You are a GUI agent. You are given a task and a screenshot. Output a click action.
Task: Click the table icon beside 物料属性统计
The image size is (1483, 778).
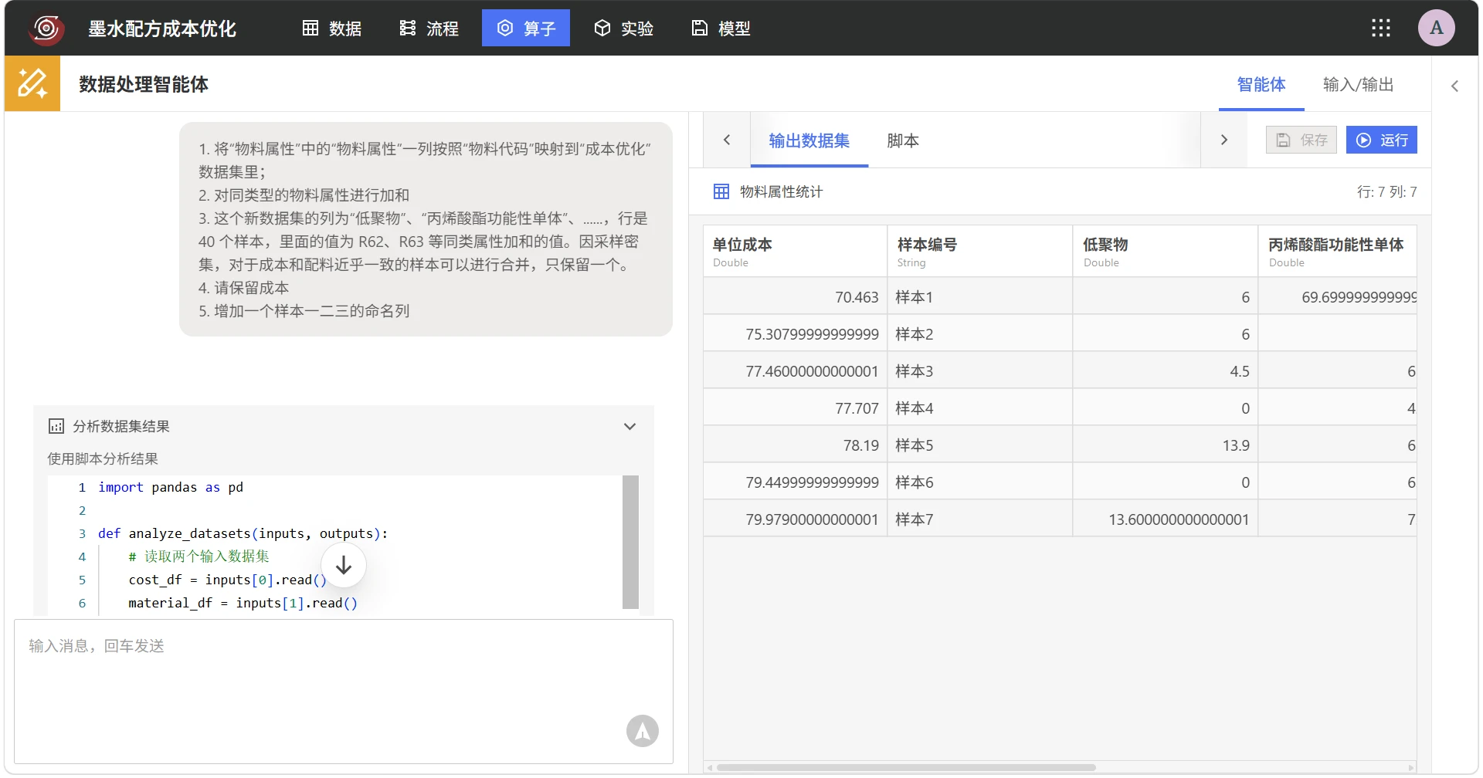(721, 191)
